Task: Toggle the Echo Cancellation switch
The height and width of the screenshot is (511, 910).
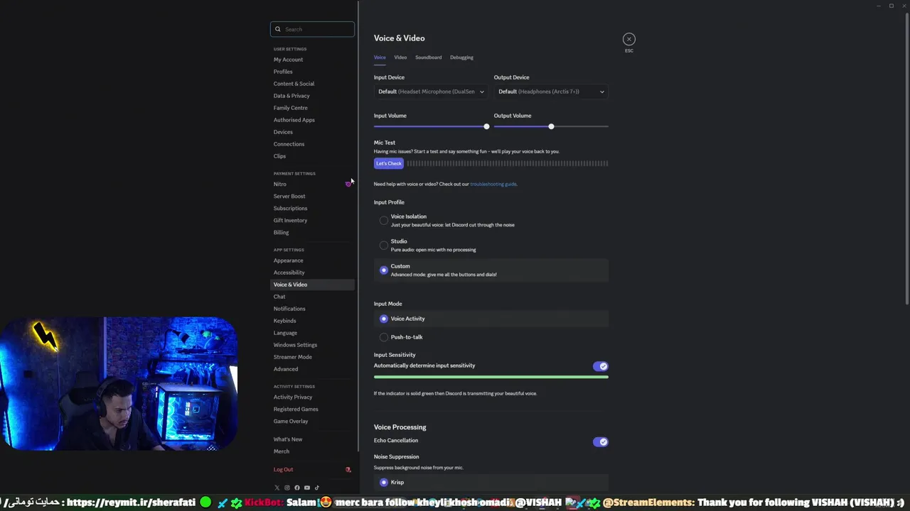Action: 601,441
